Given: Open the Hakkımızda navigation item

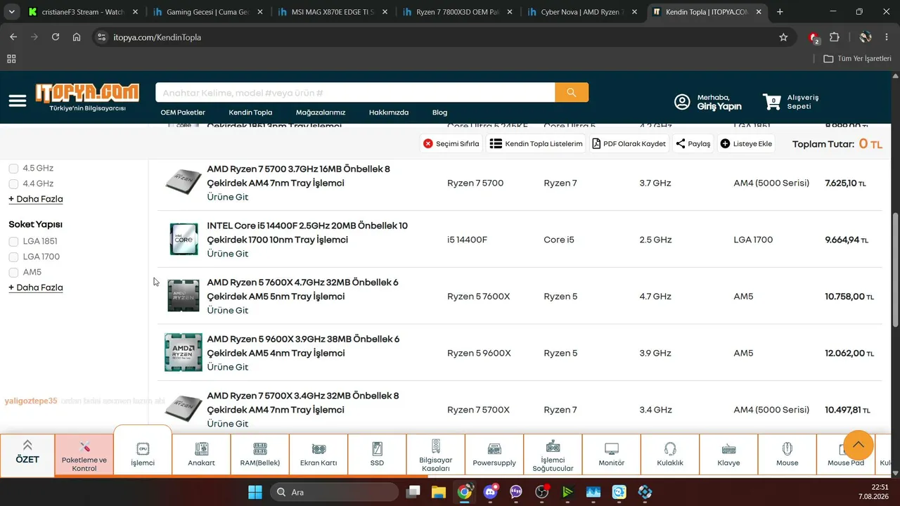Looking at the screenshot, I should [389, 112].
